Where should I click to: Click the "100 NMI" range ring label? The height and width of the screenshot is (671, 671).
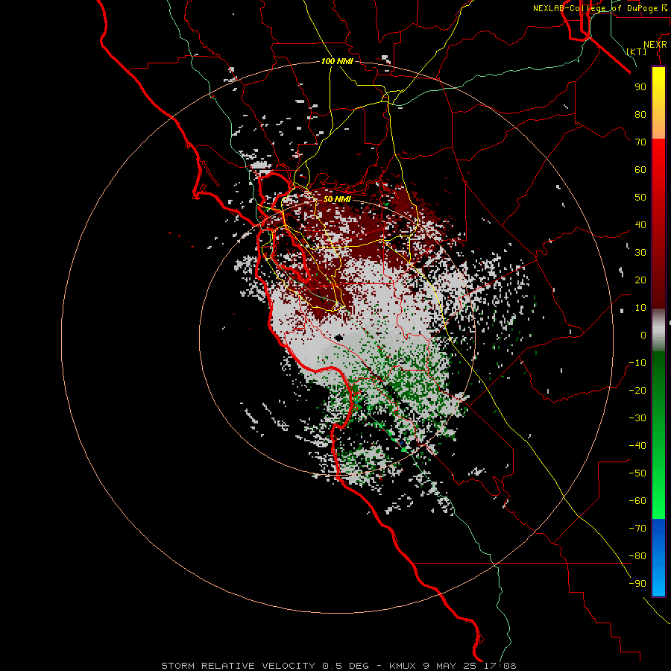(337, 61)
